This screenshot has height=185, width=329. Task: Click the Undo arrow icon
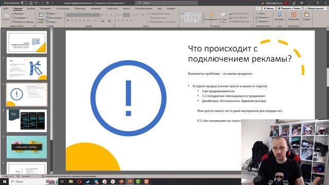click(36, 3)
